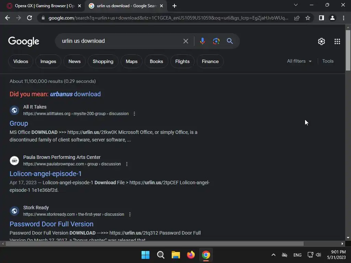
Task: Click the OneDrive tray icon
Action: pyautogui.click(x=284, y=255)
